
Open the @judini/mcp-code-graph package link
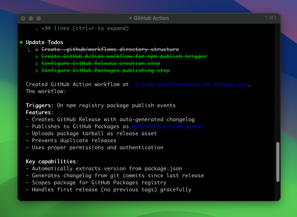[166, 126]
